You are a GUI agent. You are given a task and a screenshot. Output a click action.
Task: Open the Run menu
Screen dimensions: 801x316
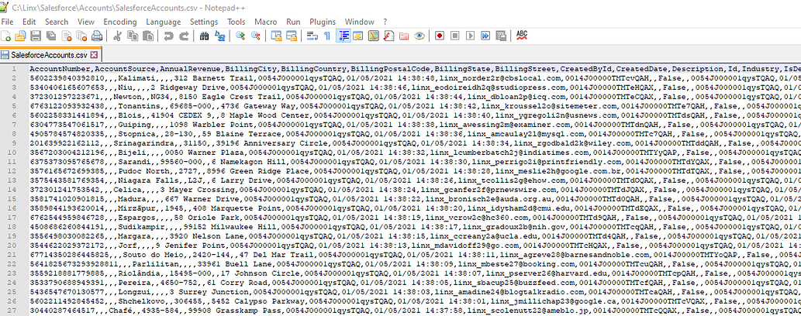click(x=293, y=22)
